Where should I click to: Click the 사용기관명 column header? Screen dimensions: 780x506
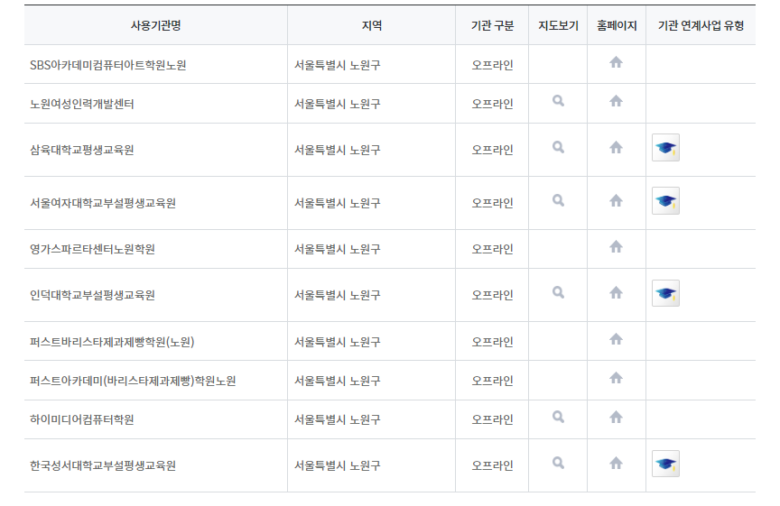point(156,25)
